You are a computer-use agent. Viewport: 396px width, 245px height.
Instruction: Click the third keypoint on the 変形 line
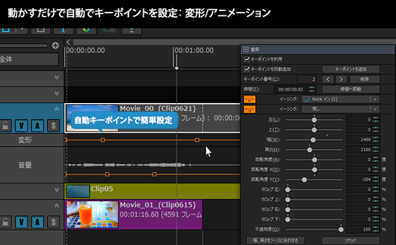pyautogui.click(x=197, y=140)
